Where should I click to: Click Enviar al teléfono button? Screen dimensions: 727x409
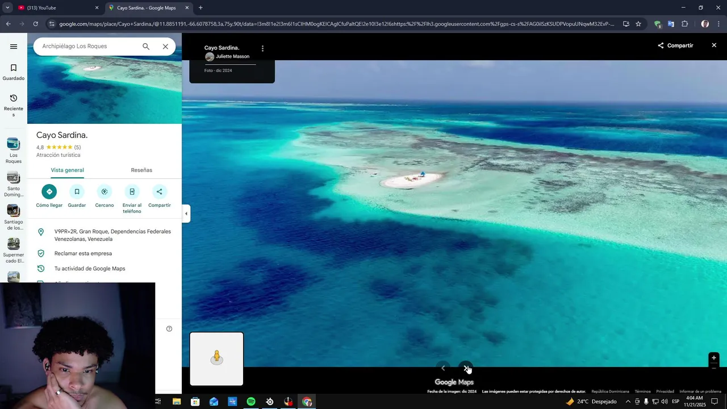pyautogui.click(x=132, y=199)
